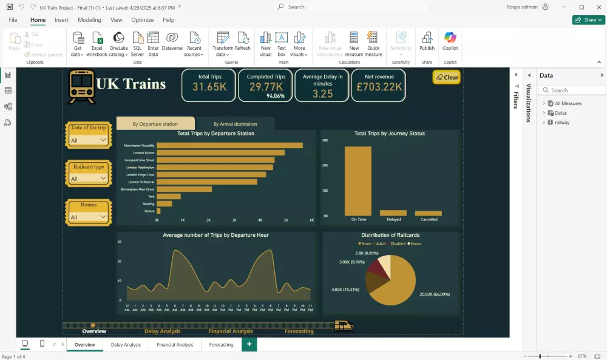The image size is (607, 360).
Task: Insert a Text box visual
Action: (282, 42)
